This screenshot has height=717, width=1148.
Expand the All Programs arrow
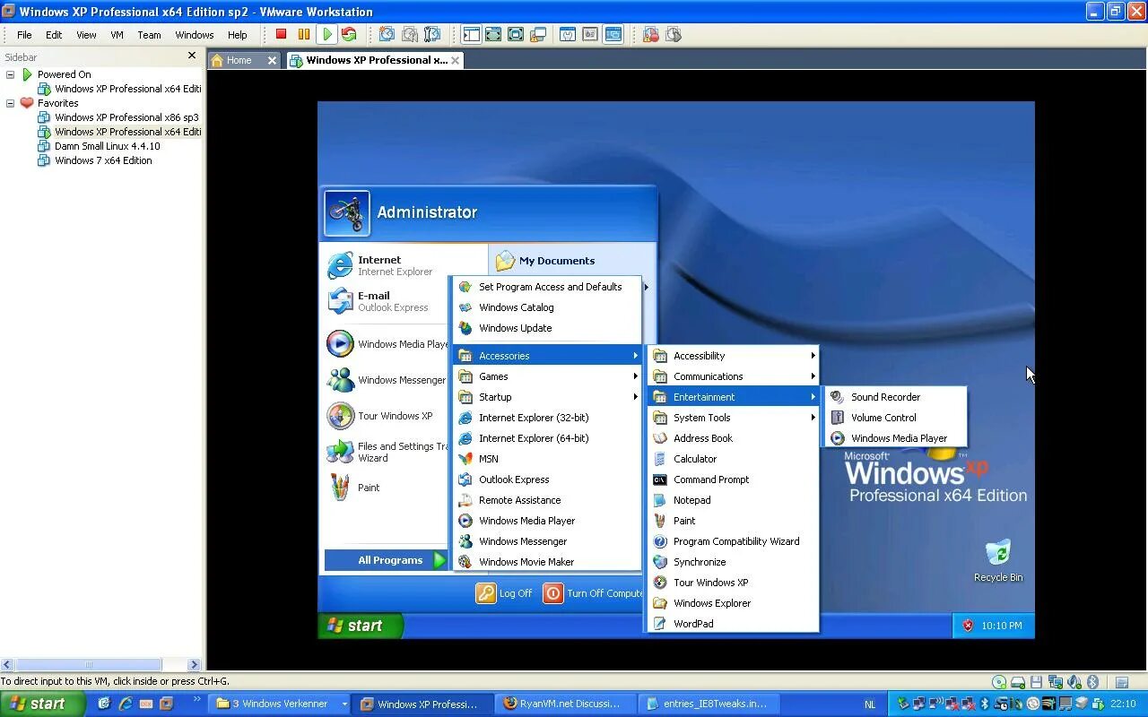439,560
